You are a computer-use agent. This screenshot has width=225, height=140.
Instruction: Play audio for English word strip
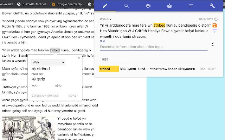click(x=34, y=79)
